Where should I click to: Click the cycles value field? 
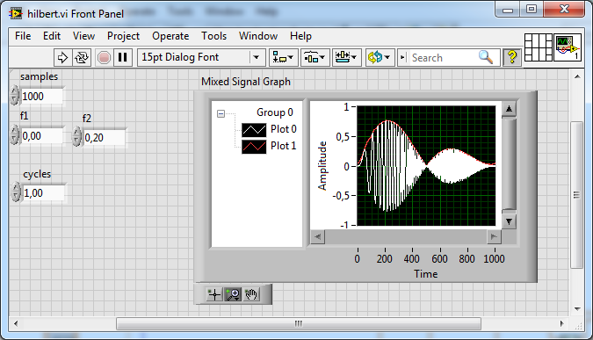coord(43,193)
